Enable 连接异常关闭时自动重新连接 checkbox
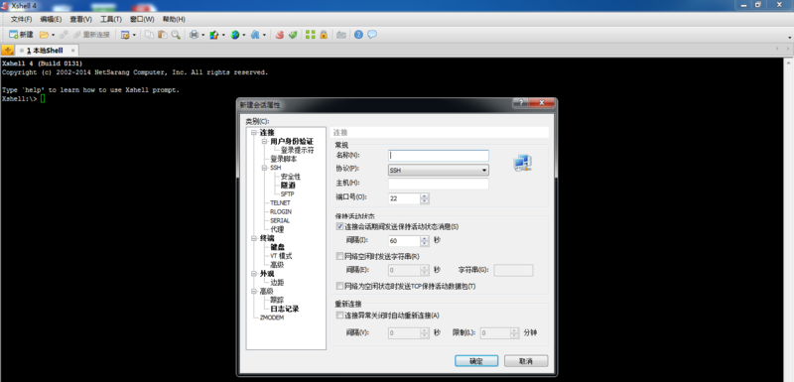The height and width of the screenshot is (382, 794). tap(339, 316)
